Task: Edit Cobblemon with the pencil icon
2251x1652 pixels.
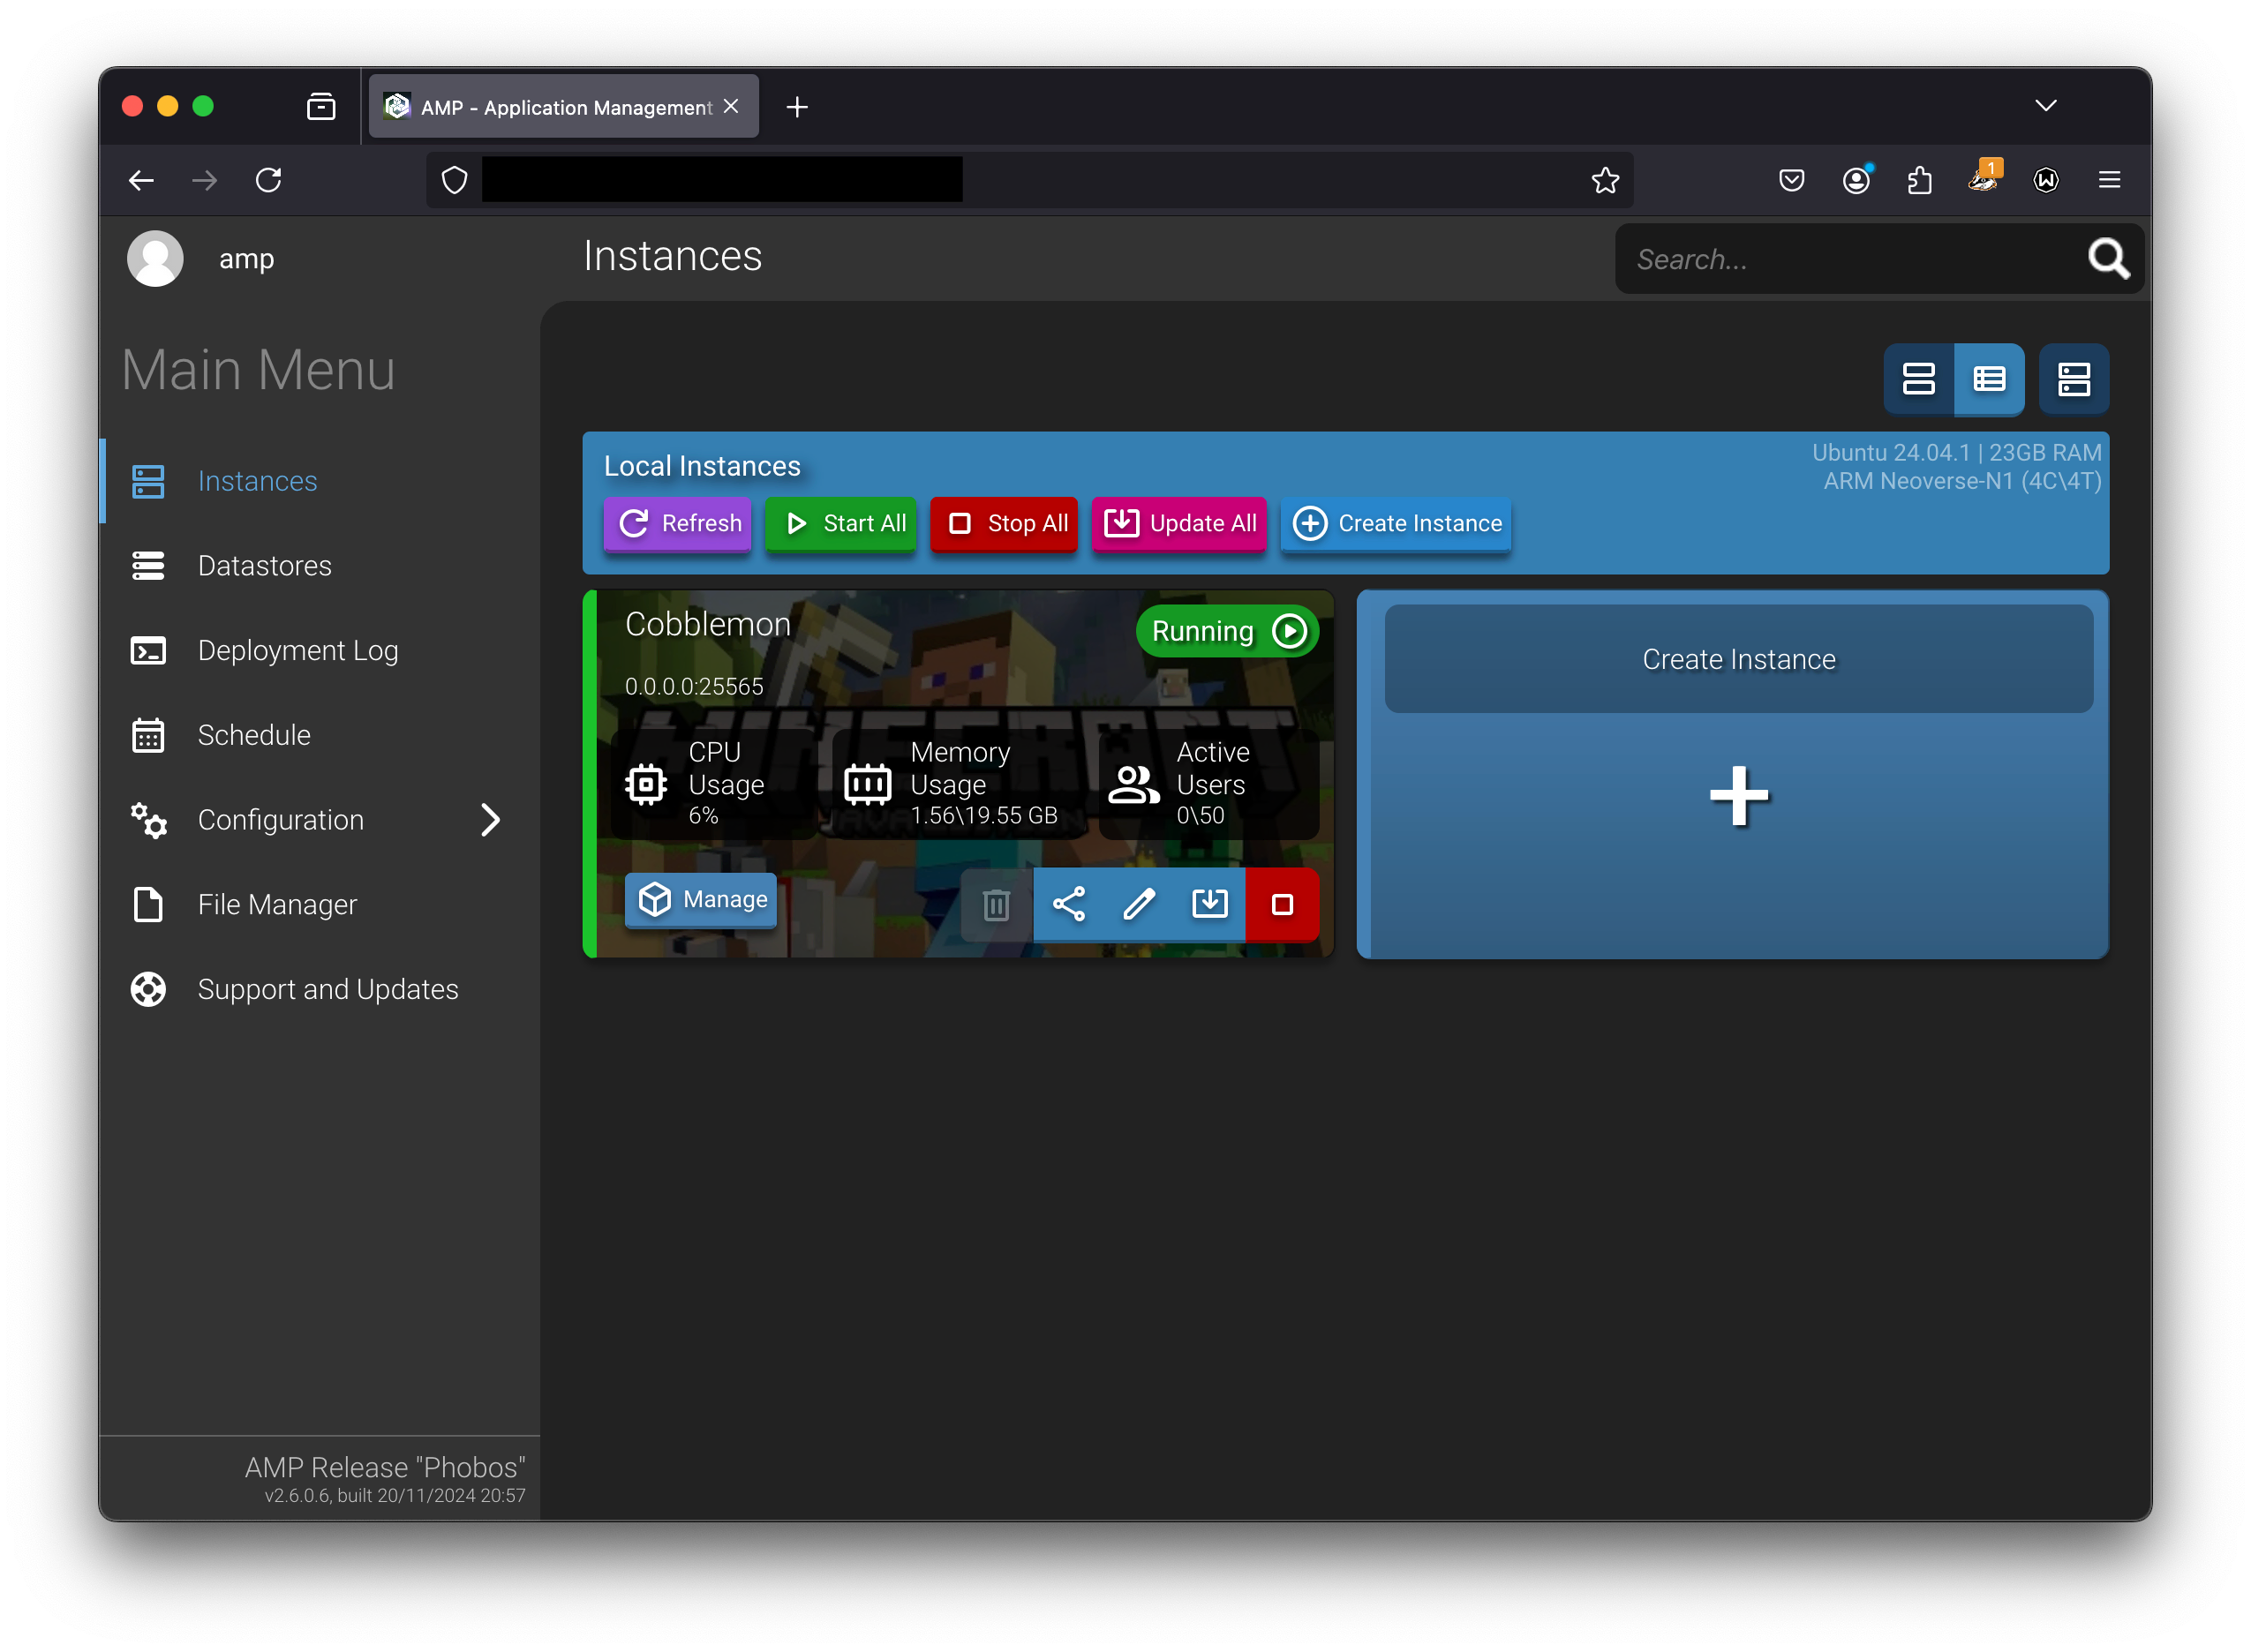Action: pos(1140,905)
